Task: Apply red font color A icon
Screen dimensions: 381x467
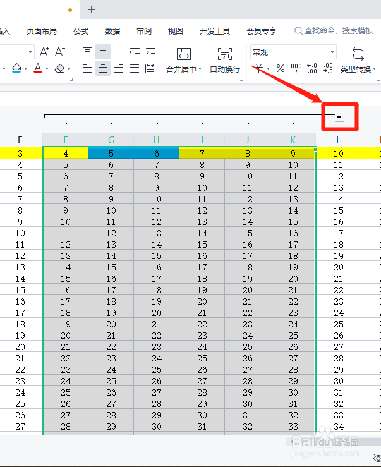Action: [38, 68]
